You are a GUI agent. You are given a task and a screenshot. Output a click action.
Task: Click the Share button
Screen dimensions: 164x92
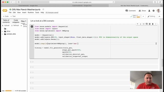pos(142,11)
